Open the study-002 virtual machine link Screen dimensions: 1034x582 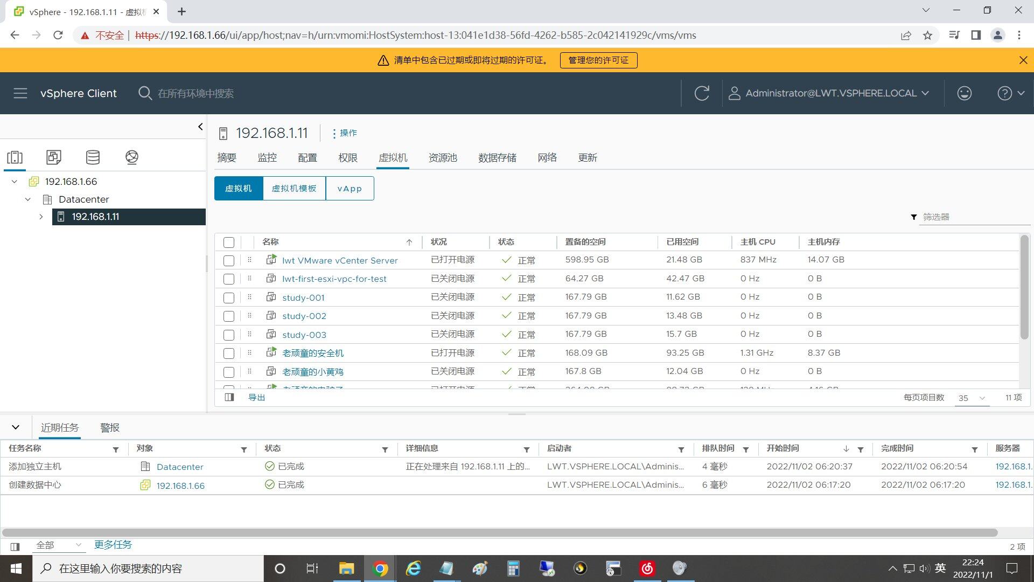coord(304,316)
